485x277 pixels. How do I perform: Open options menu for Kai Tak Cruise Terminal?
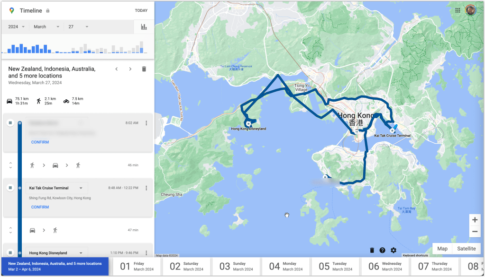(146, 188)
